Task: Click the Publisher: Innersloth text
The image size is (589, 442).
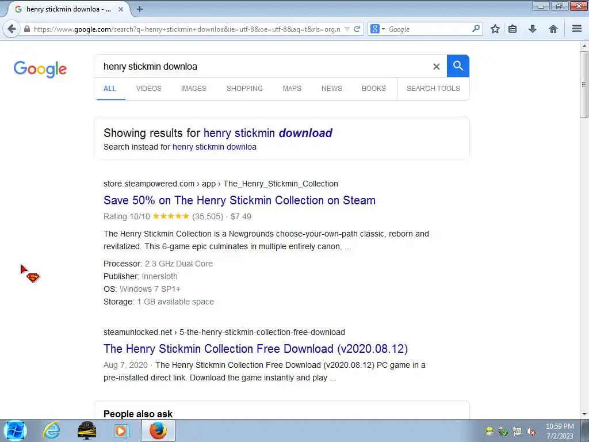Action: pos(140,276)
